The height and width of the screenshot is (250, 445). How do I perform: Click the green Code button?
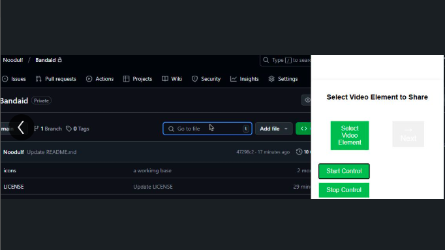[303, 129]
